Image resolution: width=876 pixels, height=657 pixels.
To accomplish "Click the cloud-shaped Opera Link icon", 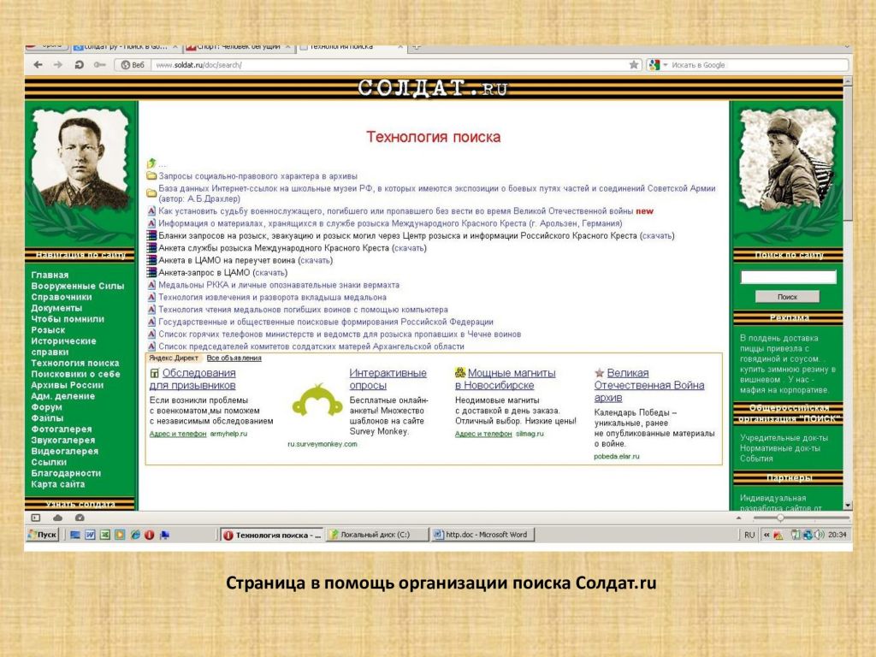I will pos(57,518).
